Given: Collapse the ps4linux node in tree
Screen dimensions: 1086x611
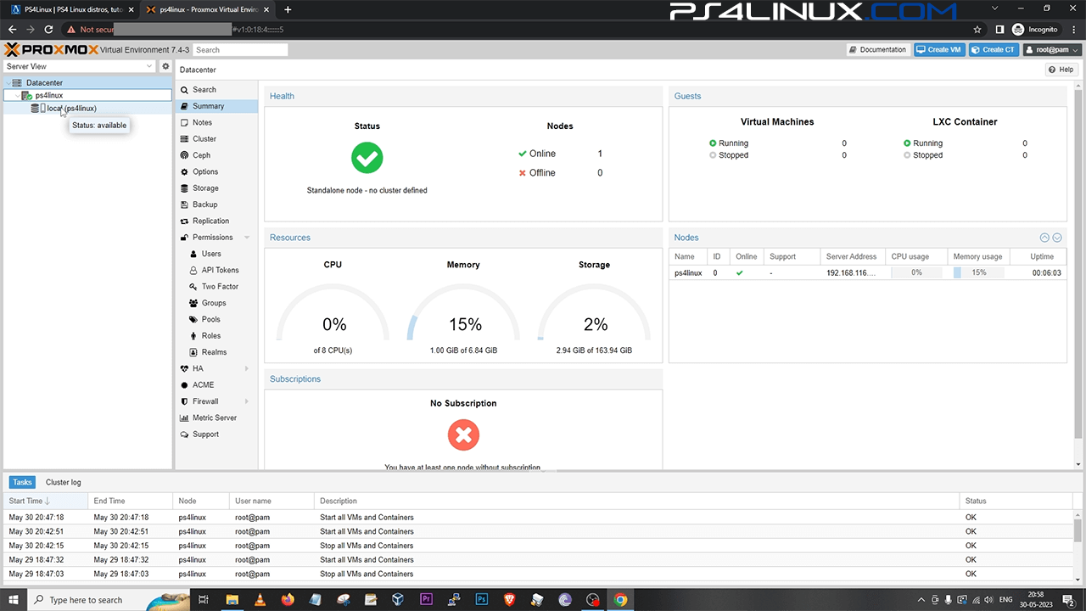Looking at the screenshot, I should pyautogui.click(x=16, y=96).
